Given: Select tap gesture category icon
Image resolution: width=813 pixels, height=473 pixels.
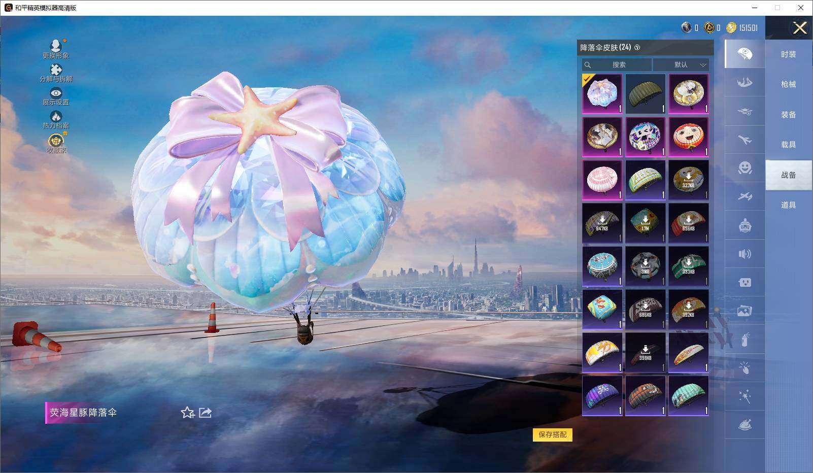Looking at the screenshot, I should [744, 368].
